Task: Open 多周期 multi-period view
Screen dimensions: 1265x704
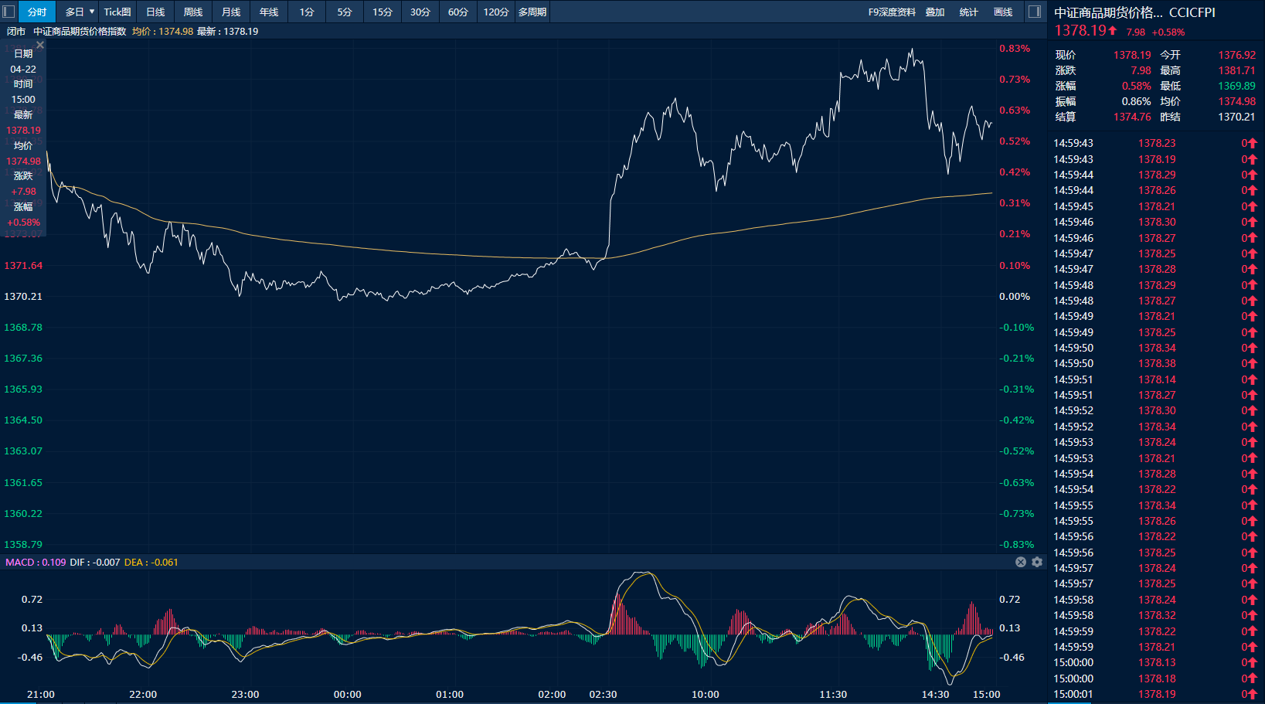Action: 532,12
